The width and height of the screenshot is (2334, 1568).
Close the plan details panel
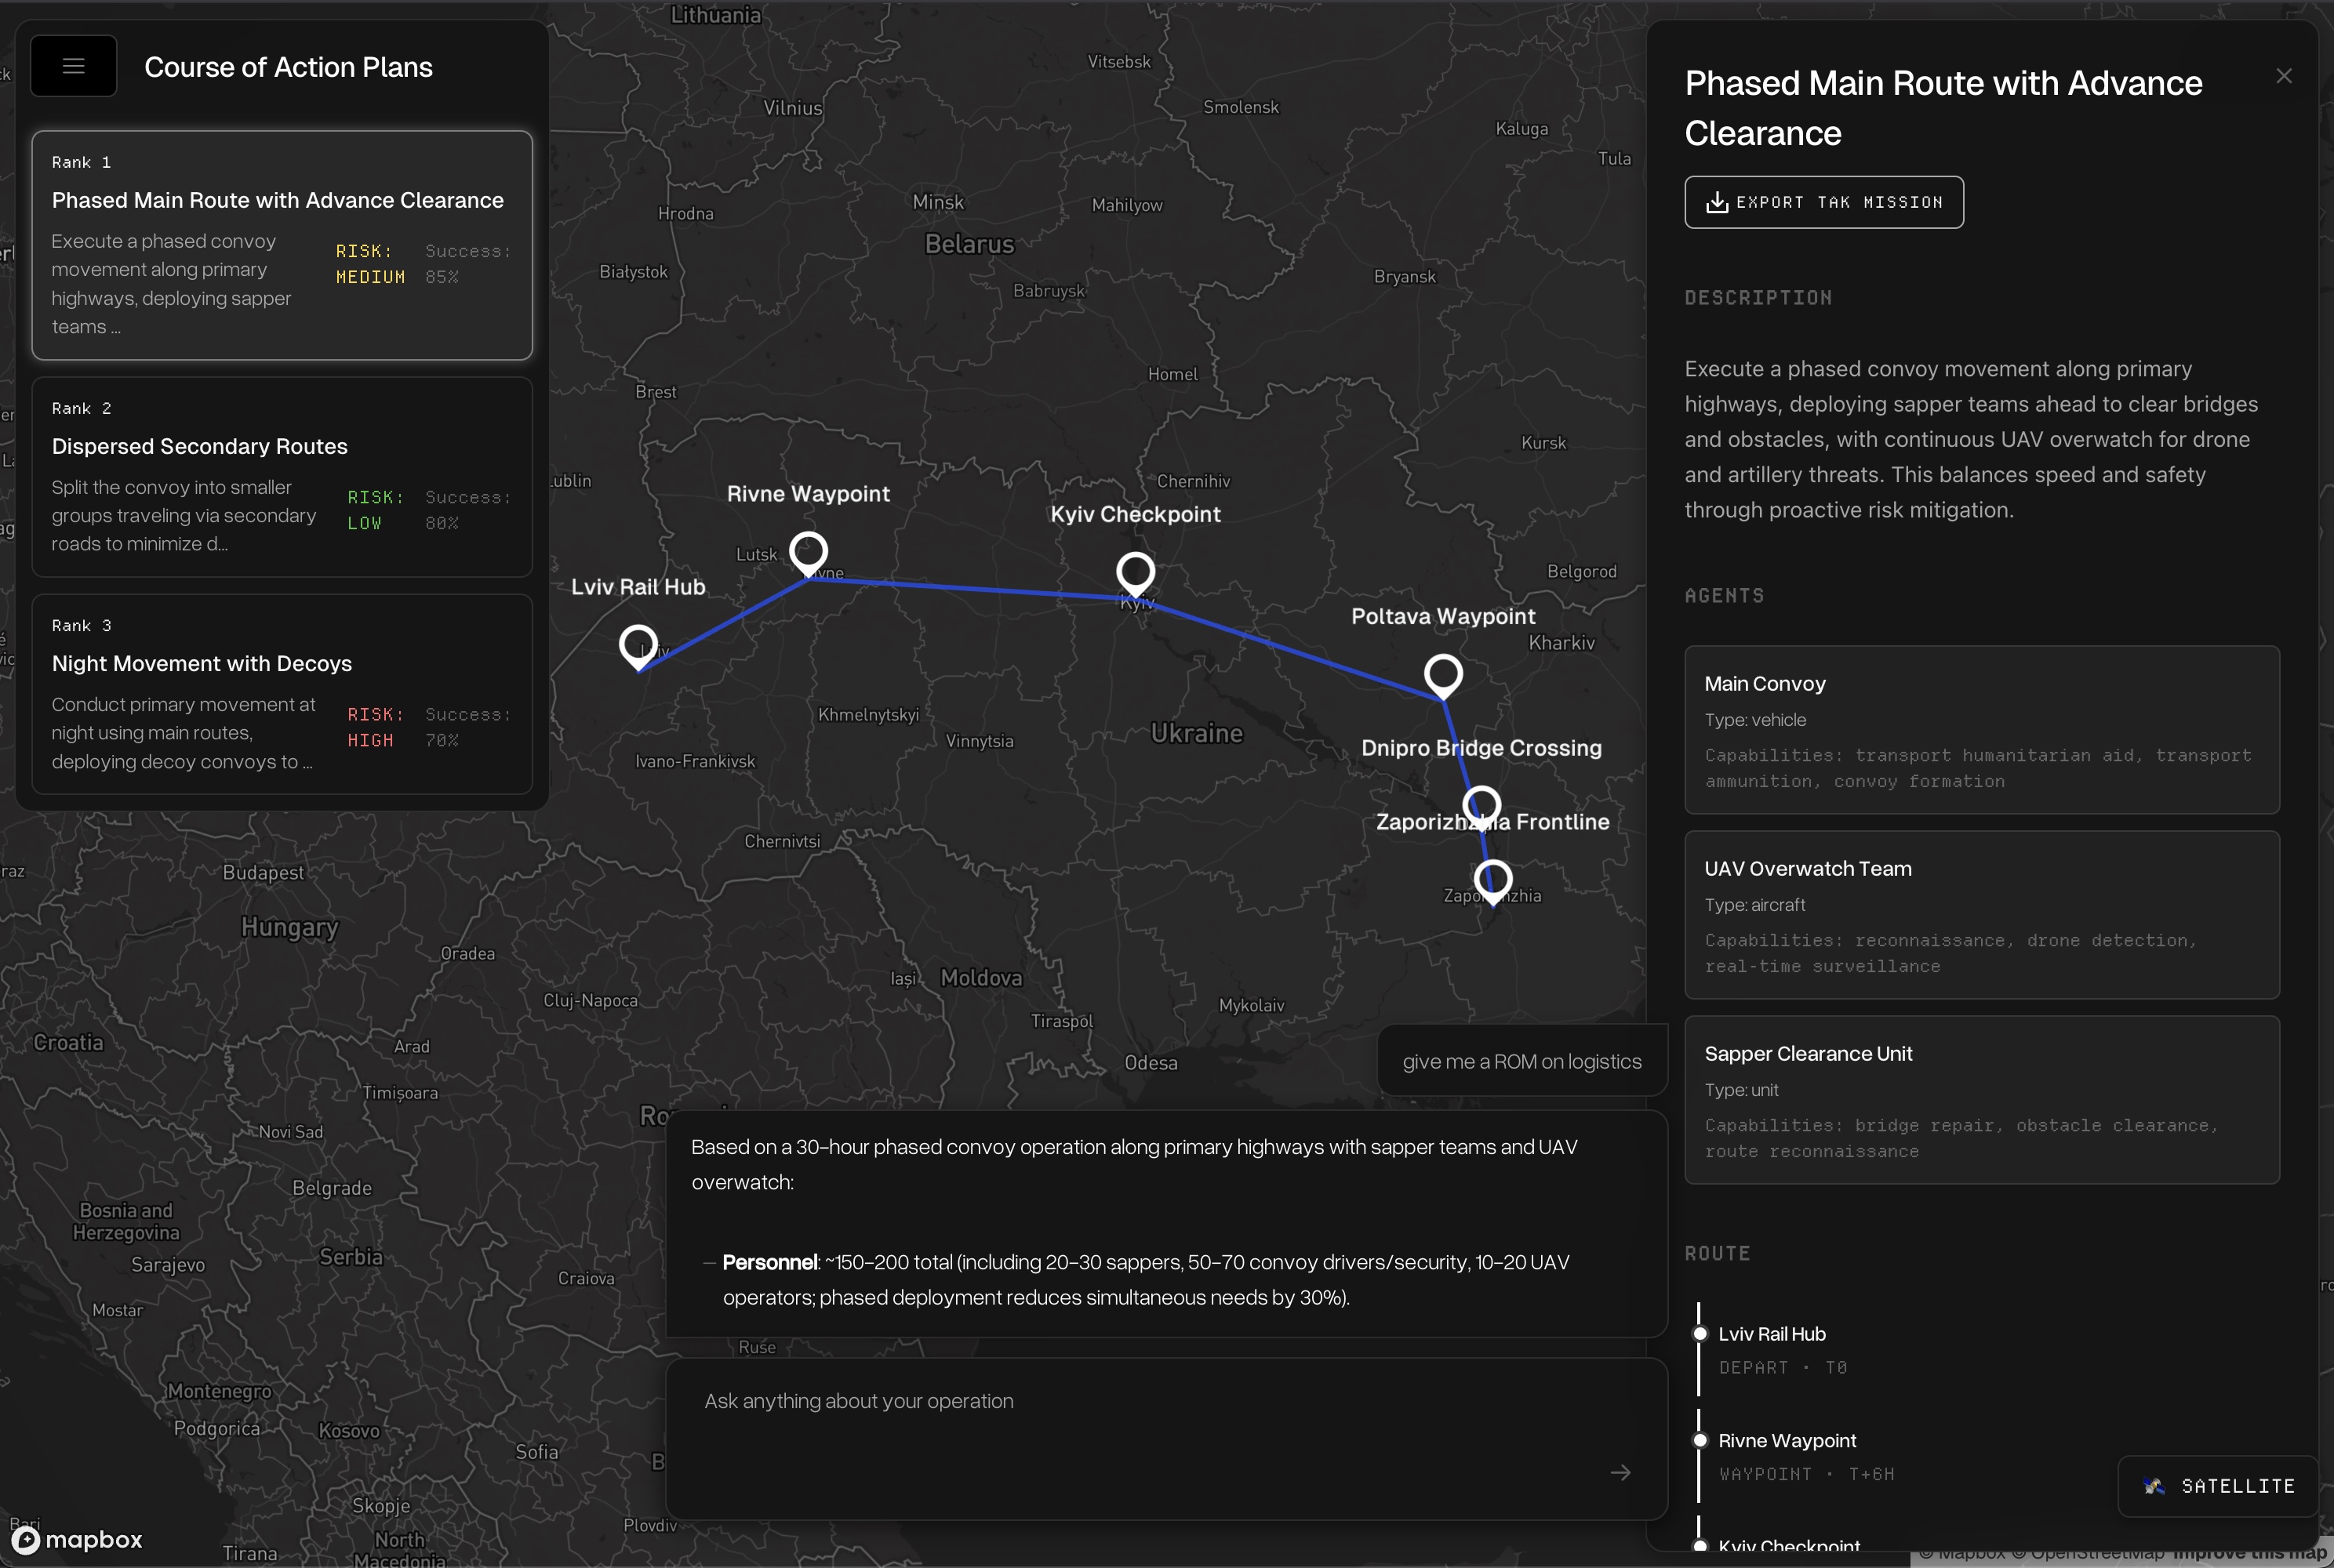tap(2283, 76)
